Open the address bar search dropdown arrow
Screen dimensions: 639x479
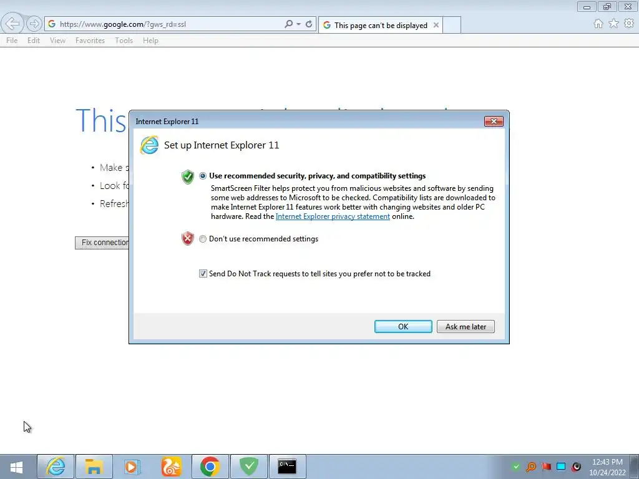pyautogui.click(x=299, y=24)
